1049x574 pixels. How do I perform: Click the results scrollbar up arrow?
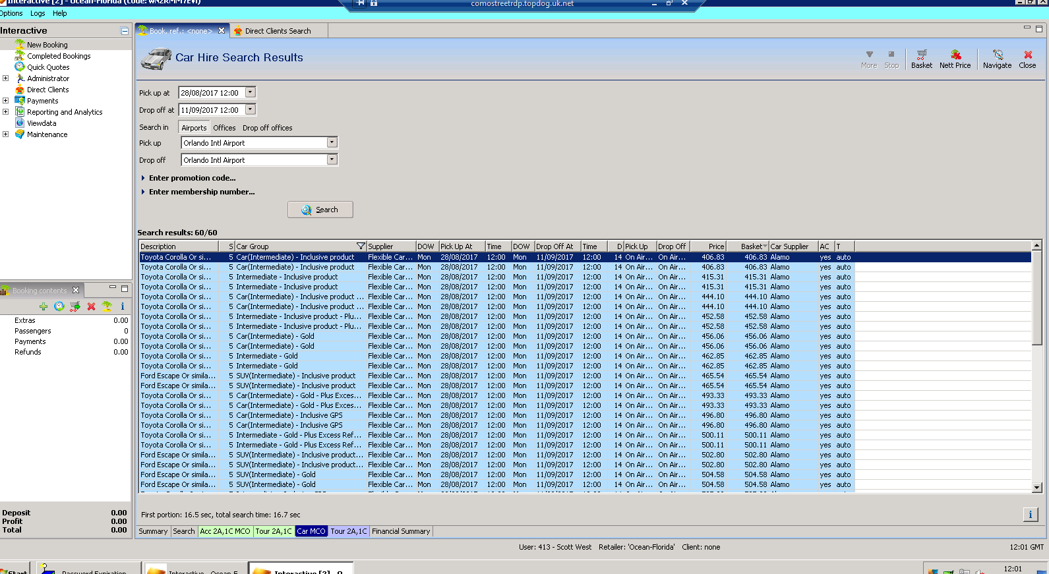pos(1036,245)
